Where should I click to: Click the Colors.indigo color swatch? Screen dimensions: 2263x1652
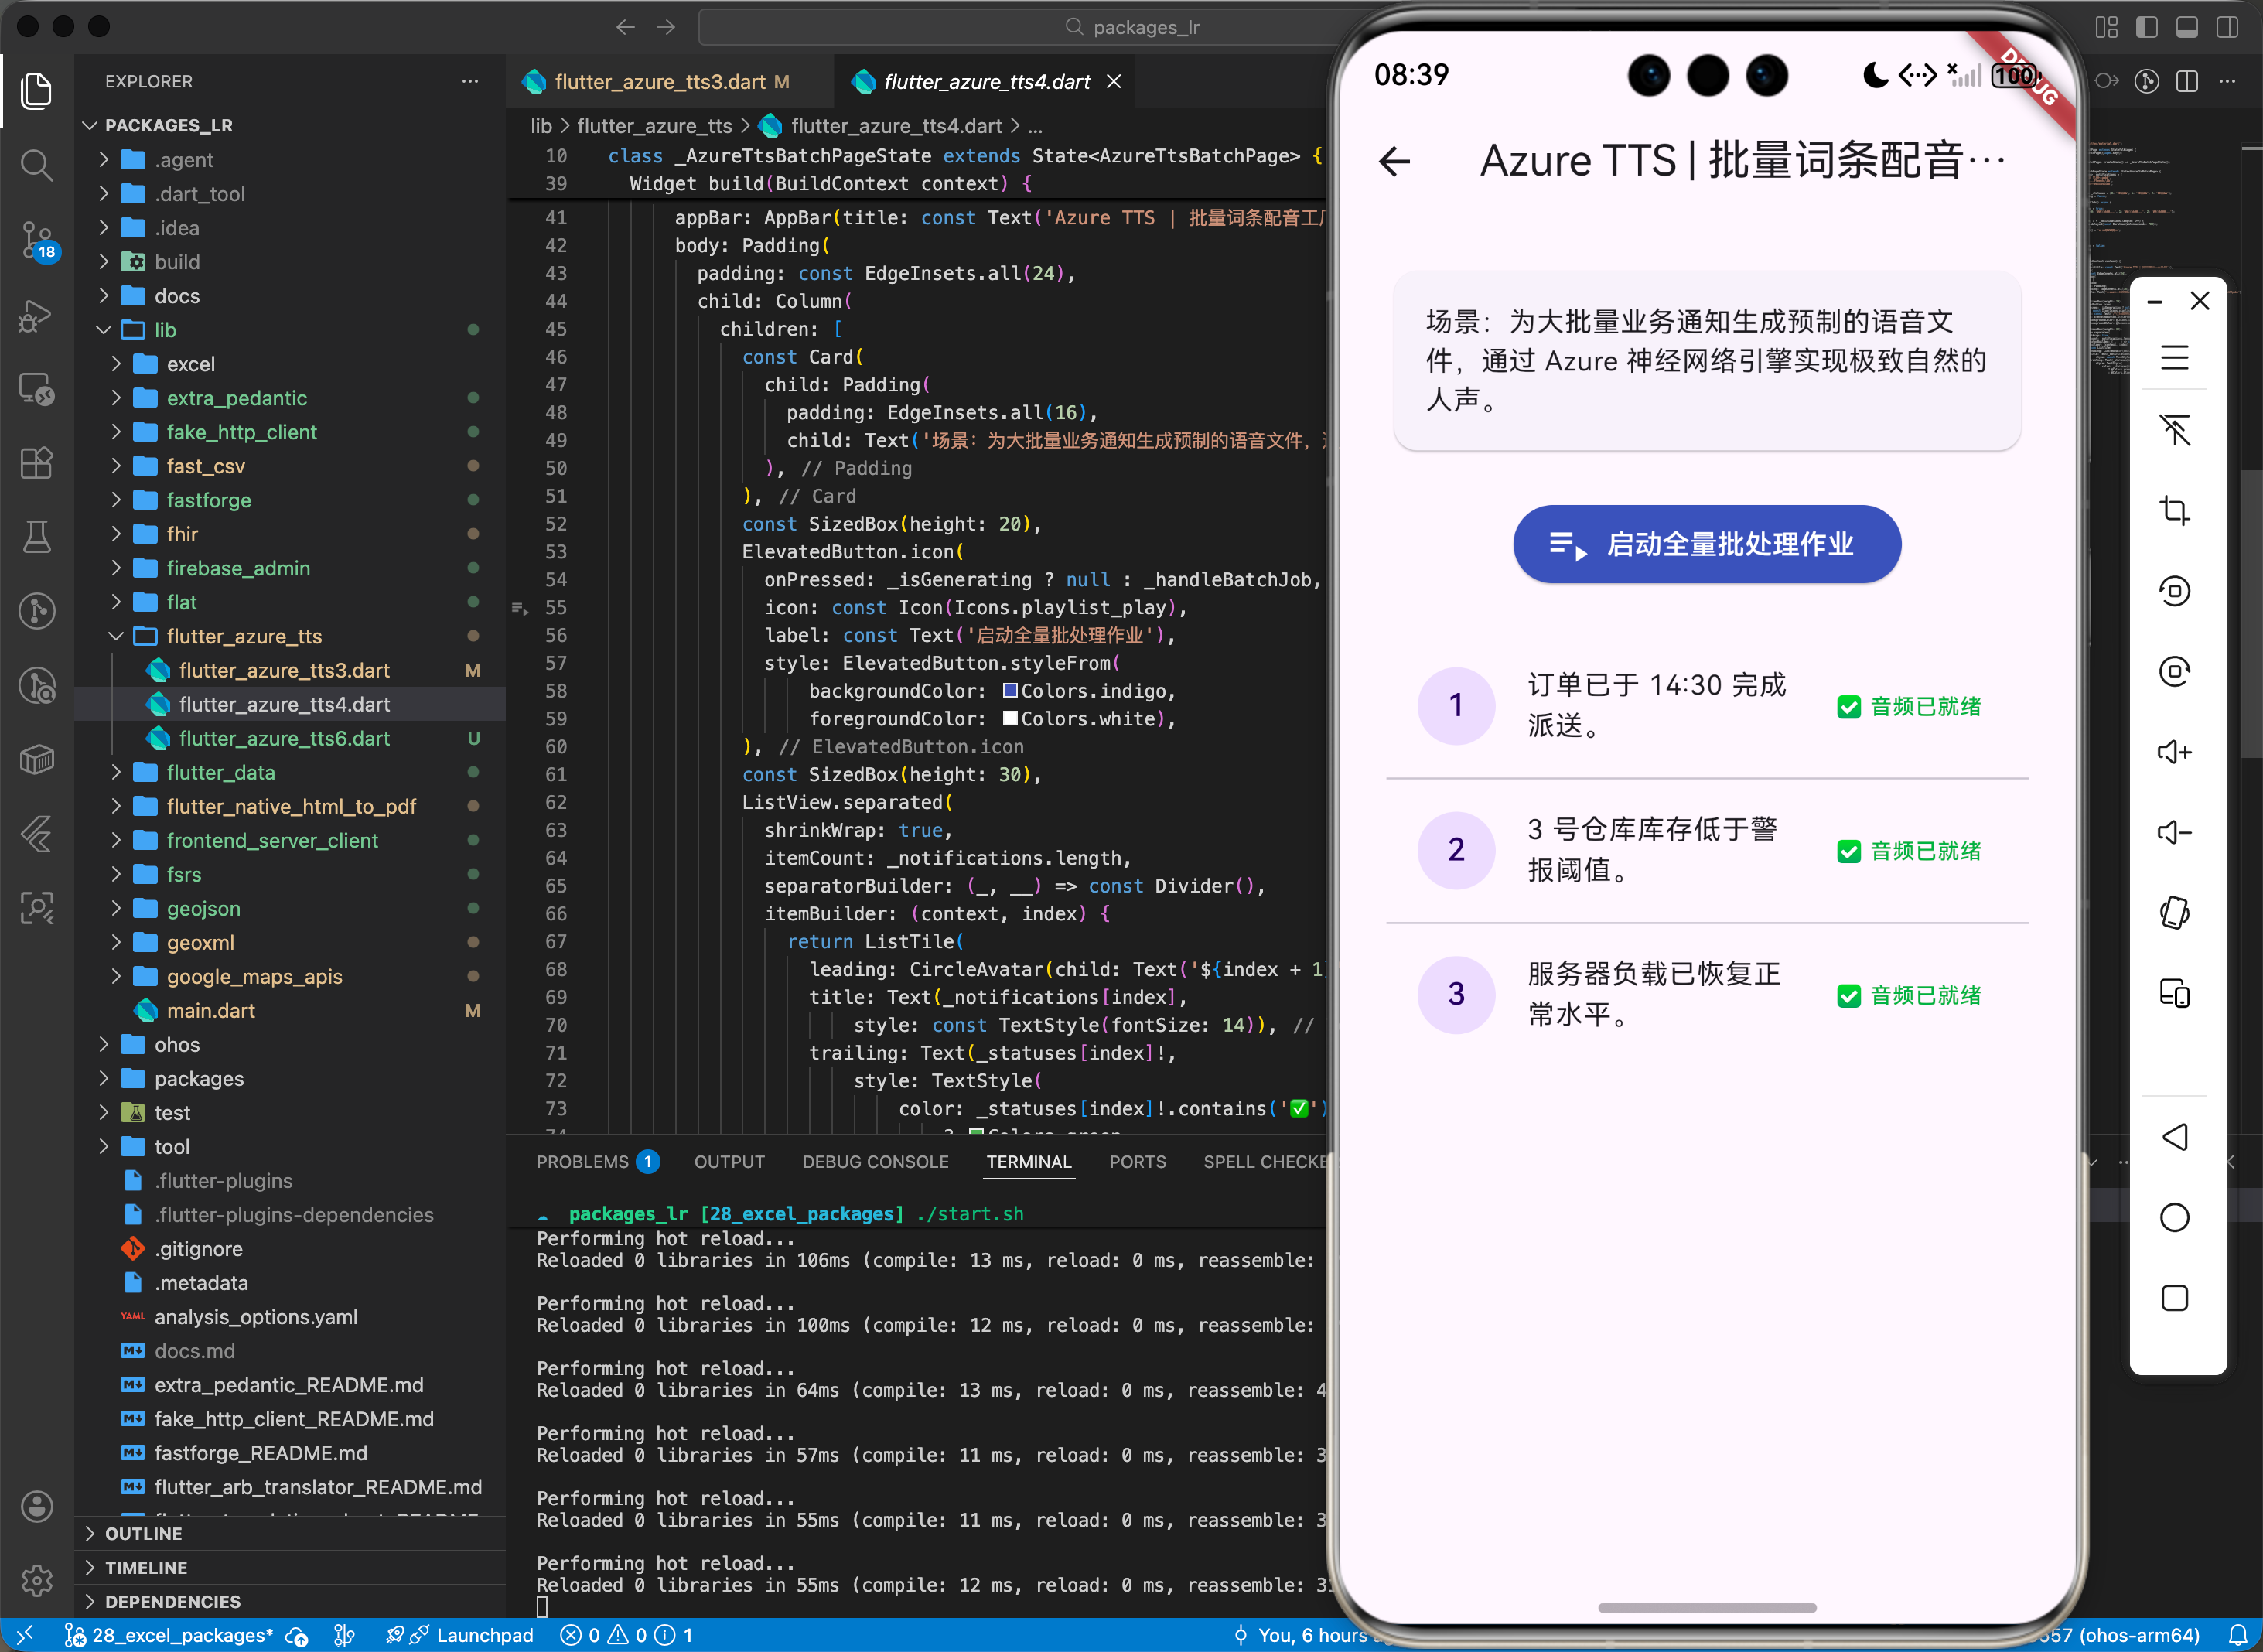coord(1010,691)
